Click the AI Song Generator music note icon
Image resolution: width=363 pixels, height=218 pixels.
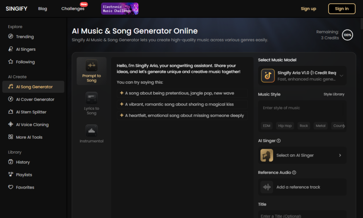(11, 87)
